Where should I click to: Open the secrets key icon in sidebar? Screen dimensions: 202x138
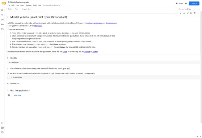click(x=2, y=24)
